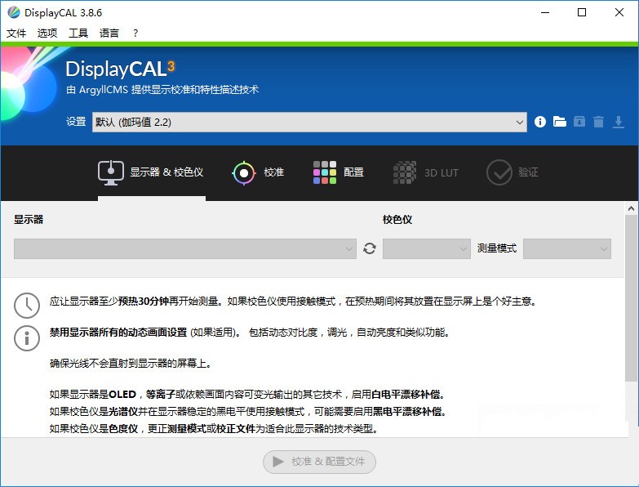Click the 显示器 section heading
The width and height of the screenshot is (639, 487).
pos(29,220)
